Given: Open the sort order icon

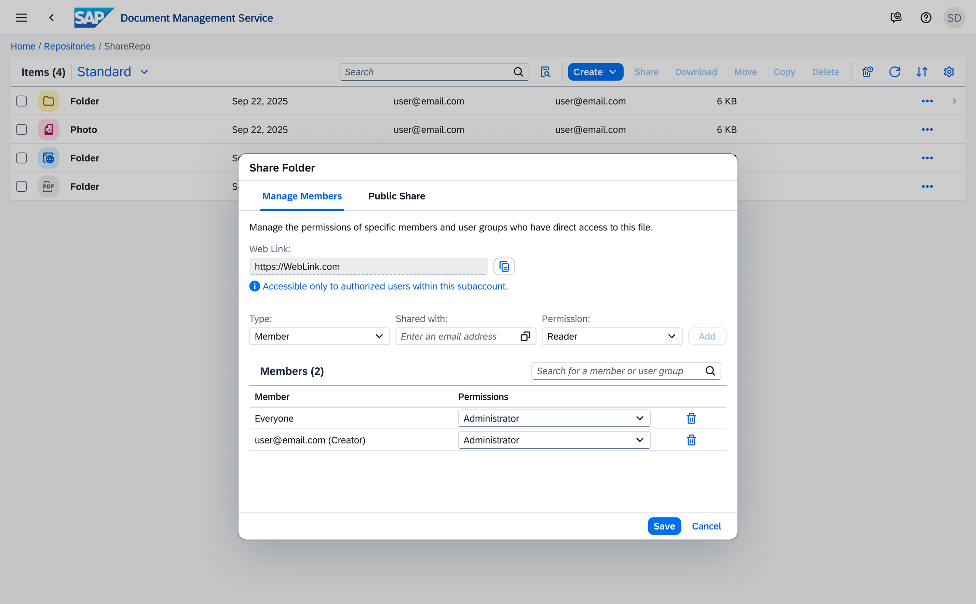Looking at the screenshot, I should click(922, 72).
